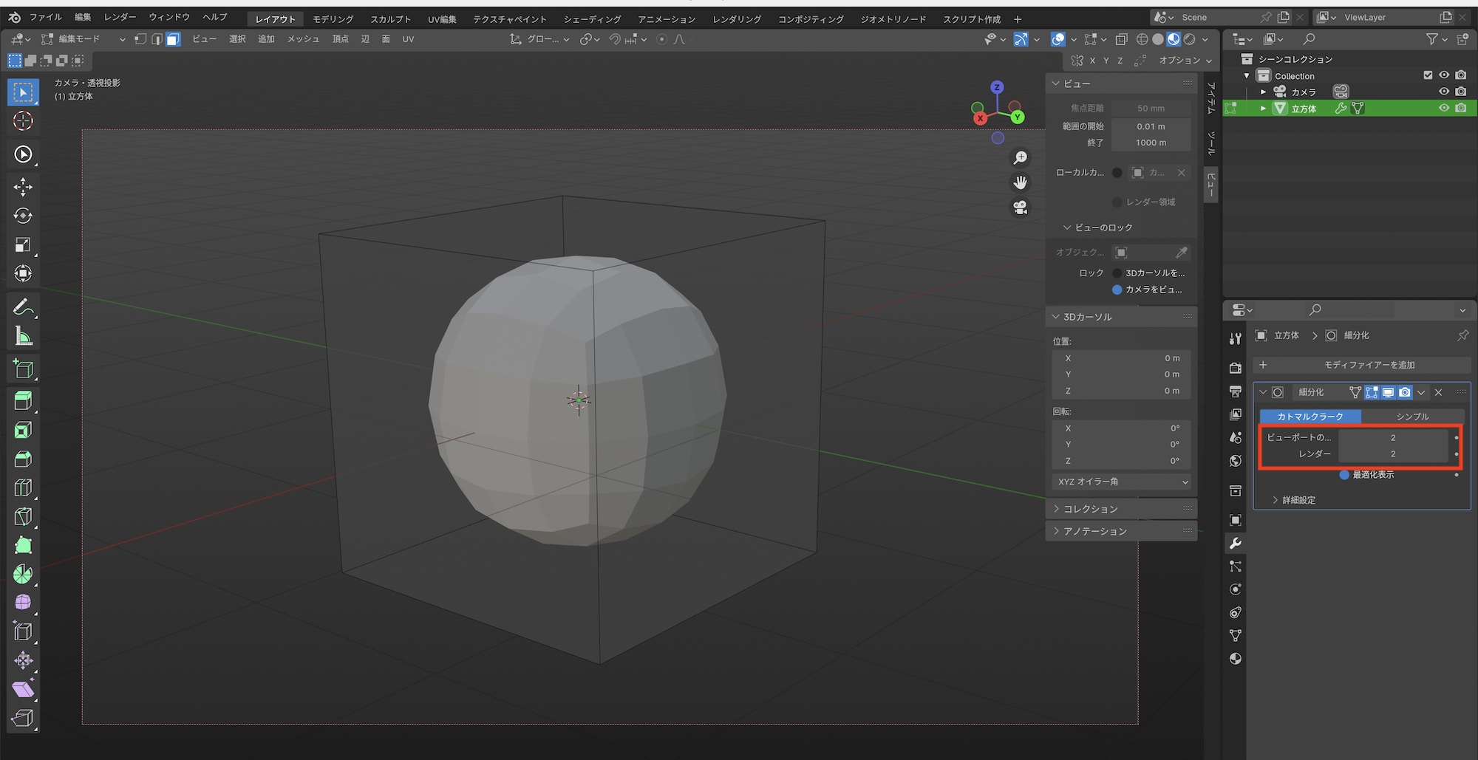Viewport: 1478px width, 760px height.
Task: Uncheck the Collection exclude checkbox
Action: pos(1428,75)
